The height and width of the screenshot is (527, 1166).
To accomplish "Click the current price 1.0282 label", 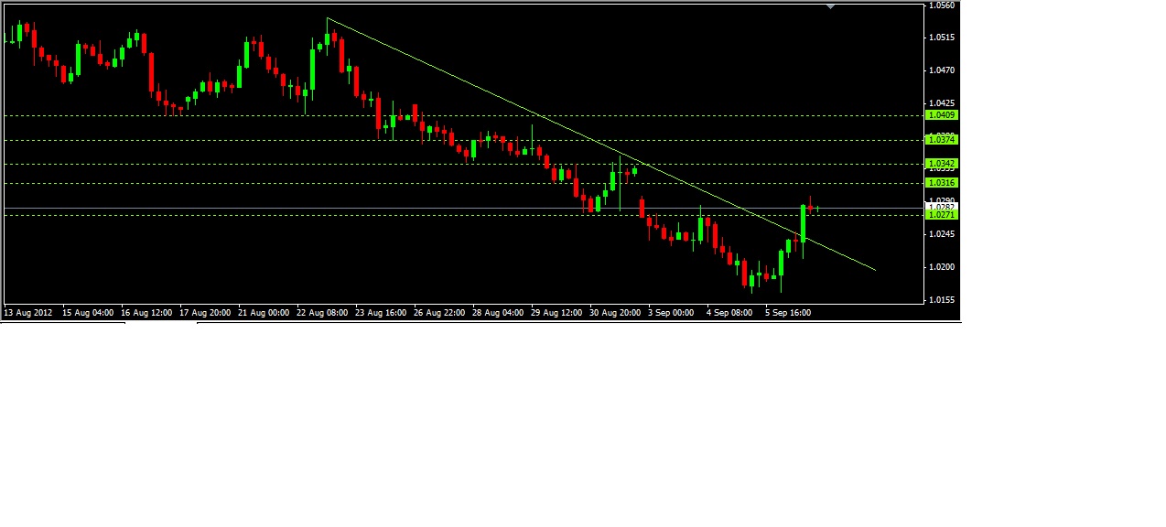I will coord(942,208).
